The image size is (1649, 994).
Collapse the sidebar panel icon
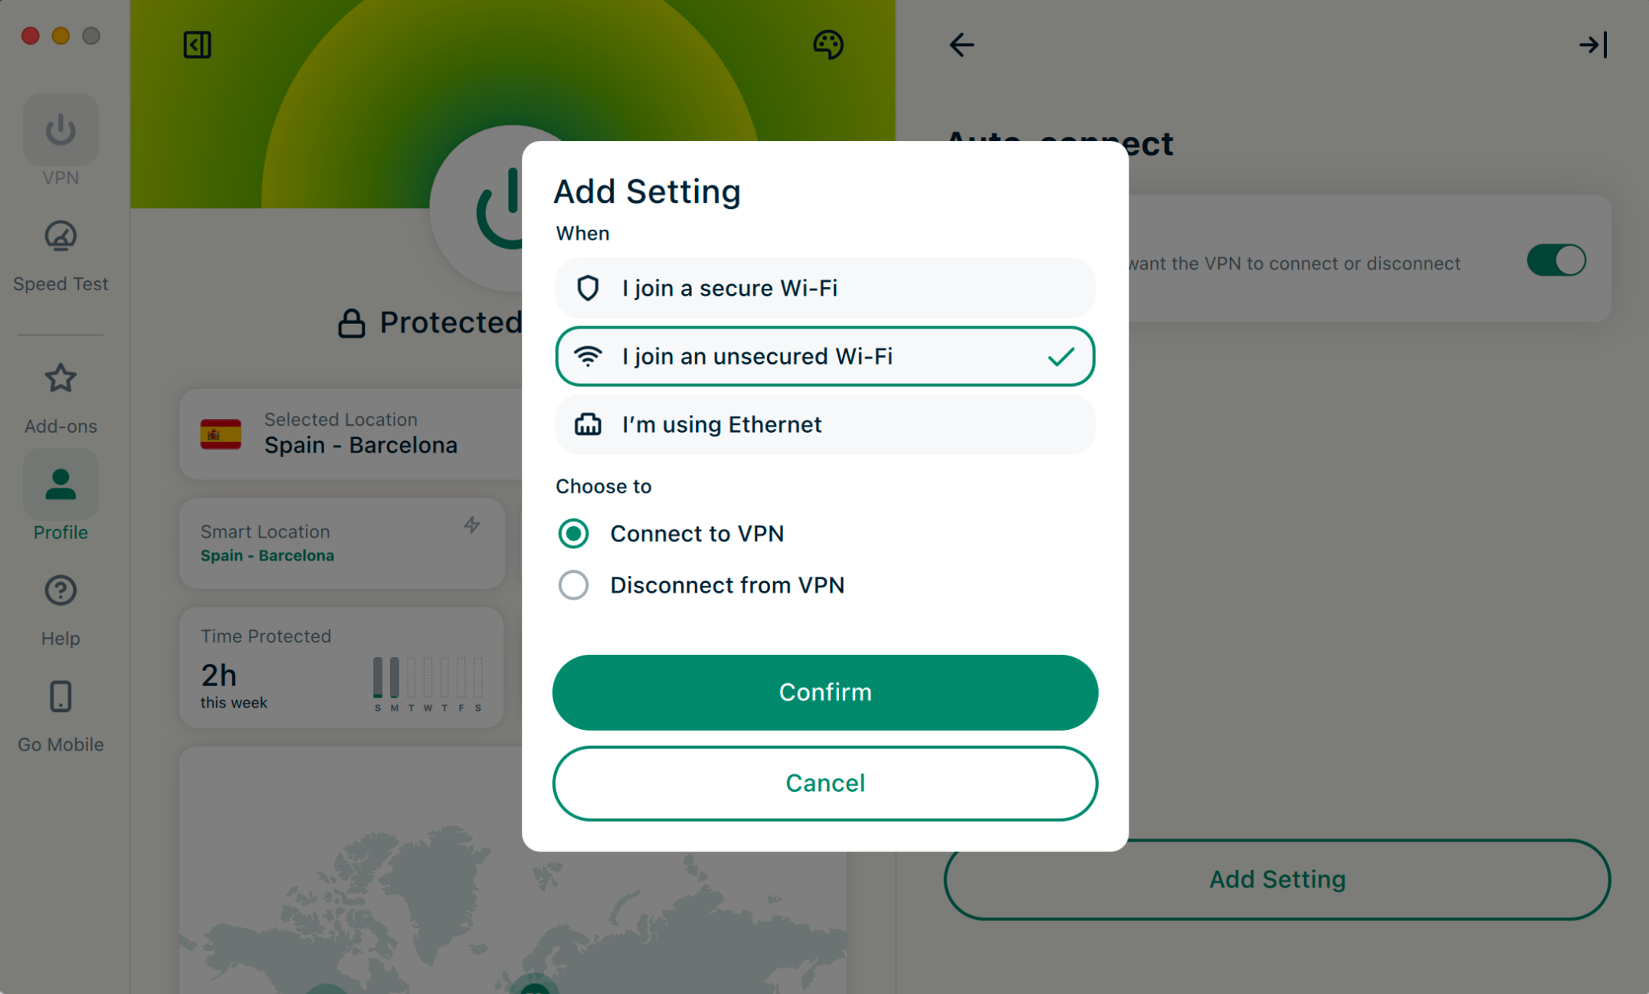197,44
